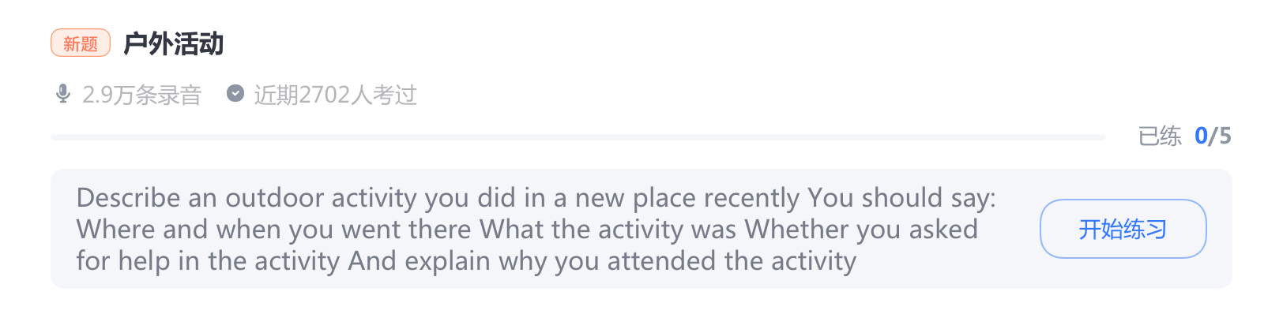Viewport: 1283px width, 314px height.
Task: Click the phrase "Where and when you went there"
Action: (x=273, y=229)
